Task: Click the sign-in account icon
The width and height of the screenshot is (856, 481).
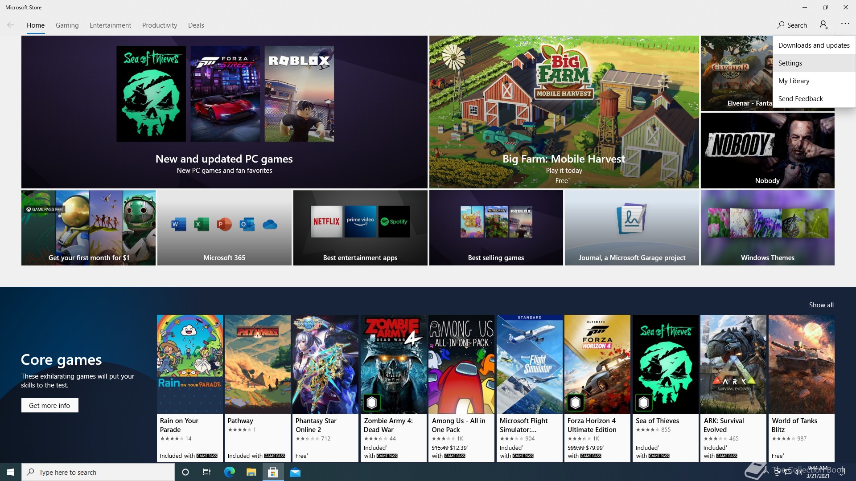Action: click(x=824, y=25)
